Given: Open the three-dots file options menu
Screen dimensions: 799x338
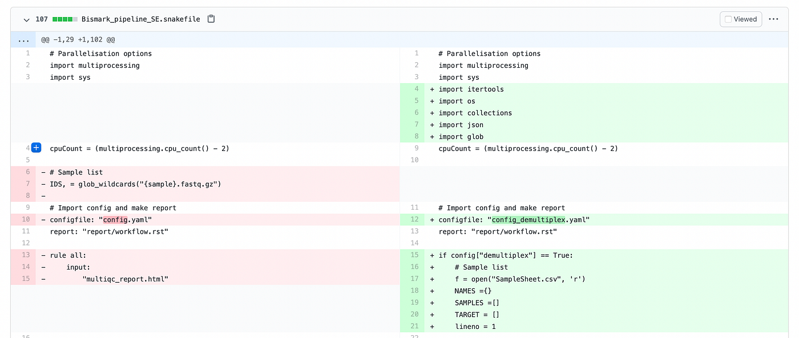Looking at the screenshot, I should tap(773, 19).
